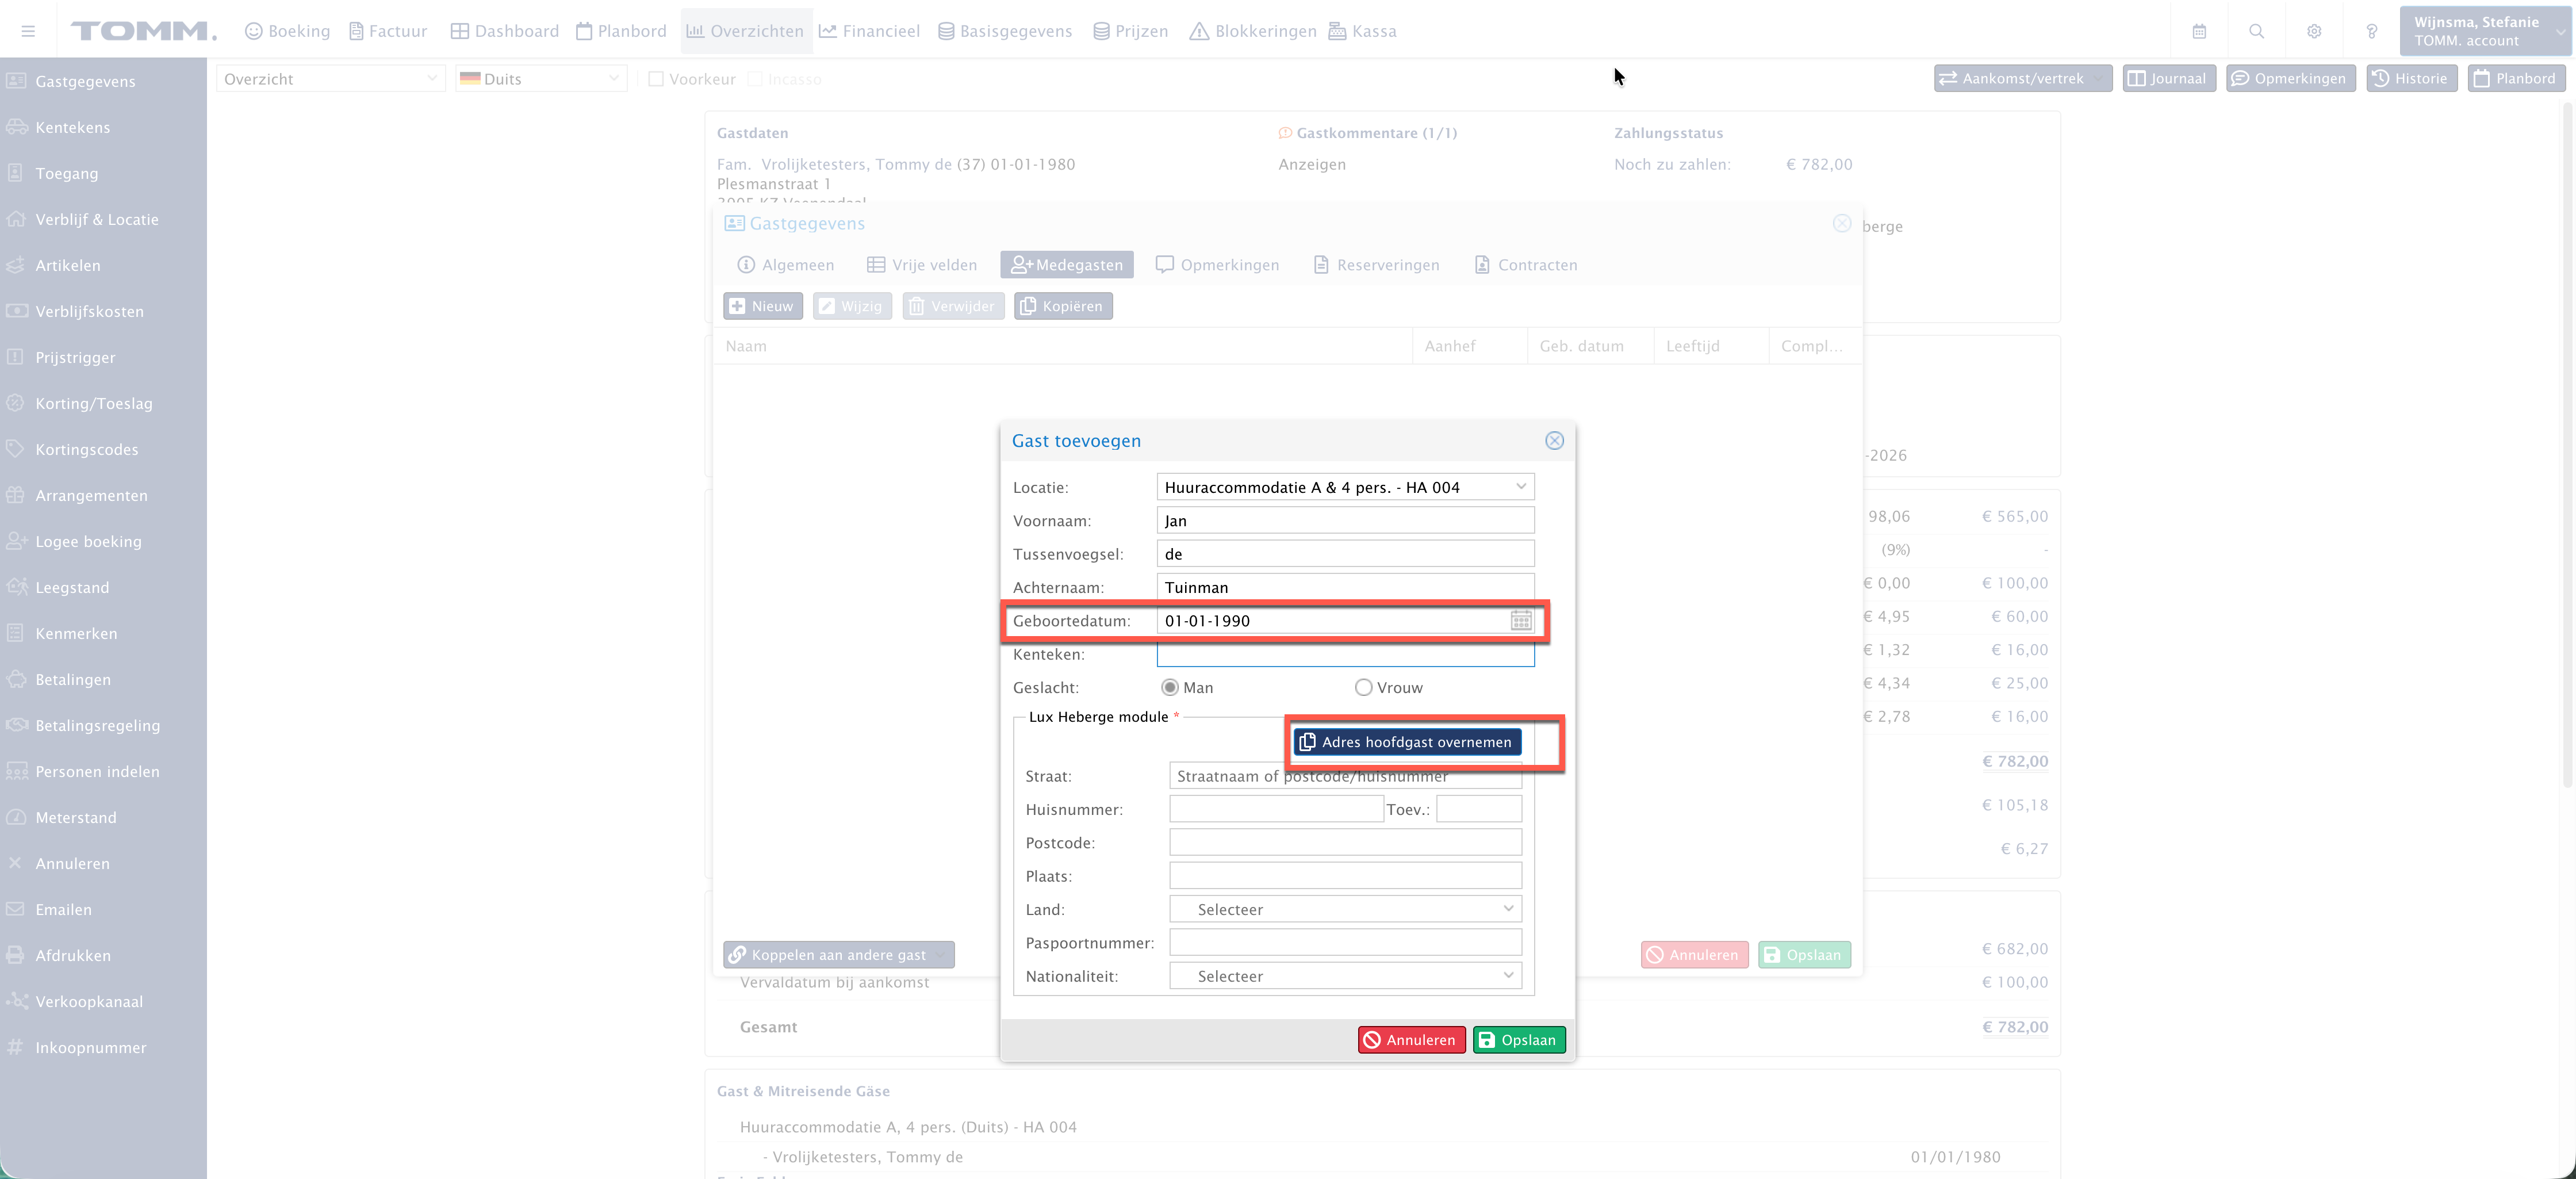
Task: Switch to the Medegasten tab
Action: [1066, 265]
